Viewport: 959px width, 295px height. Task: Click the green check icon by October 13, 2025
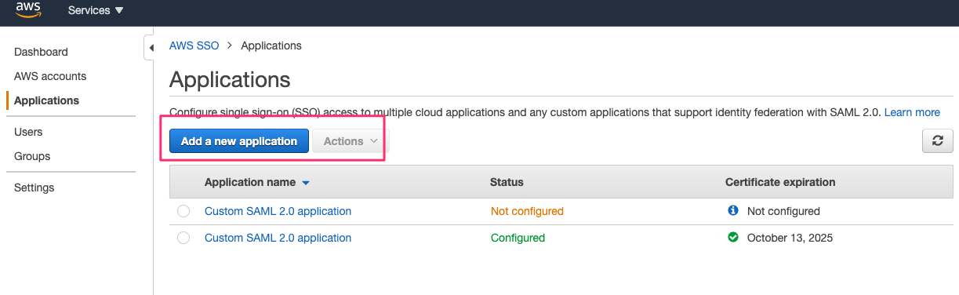click(x=733, y=237)
